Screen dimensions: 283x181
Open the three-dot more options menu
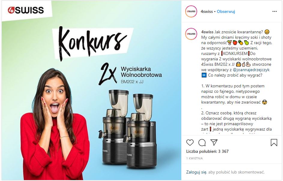pyautogui.click(x=275, y=11)
